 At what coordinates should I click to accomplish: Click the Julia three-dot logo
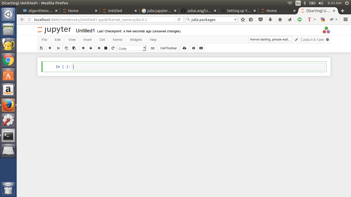[326, 30]
